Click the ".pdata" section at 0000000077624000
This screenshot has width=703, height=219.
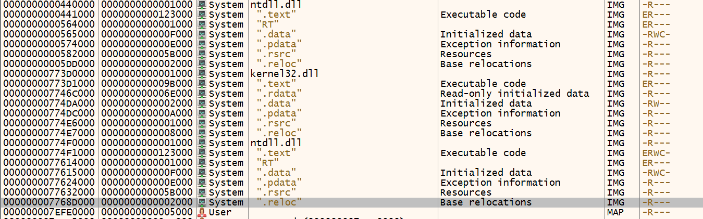279,183
